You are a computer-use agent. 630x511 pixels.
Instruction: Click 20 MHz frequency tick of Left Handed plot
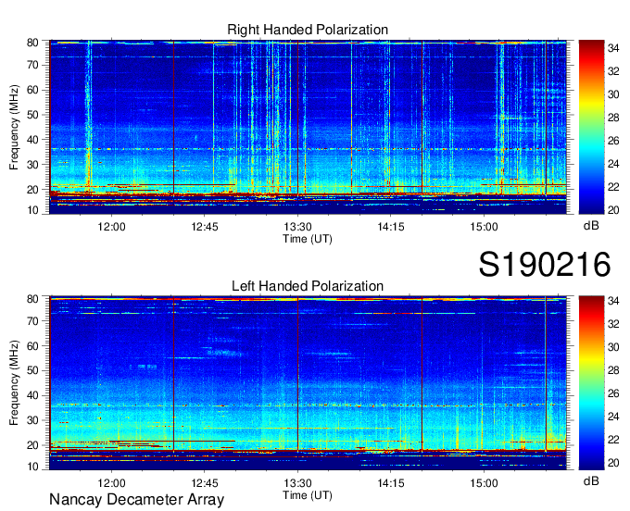[x=32, y=445]
